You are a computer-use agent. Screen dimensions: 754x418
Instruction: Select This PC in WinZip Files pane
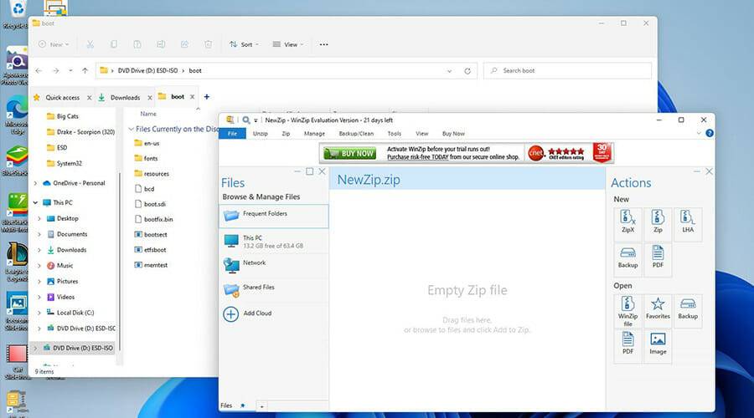coord(274,242)
